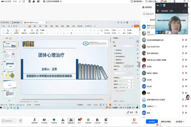Click the member search field (搜索成员)

coord(148,14)
